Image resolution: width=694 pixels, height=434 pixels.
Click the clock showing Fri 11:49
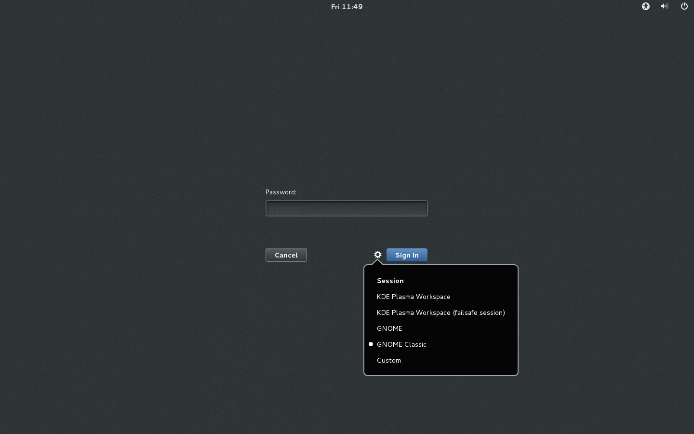pos(347,7)
